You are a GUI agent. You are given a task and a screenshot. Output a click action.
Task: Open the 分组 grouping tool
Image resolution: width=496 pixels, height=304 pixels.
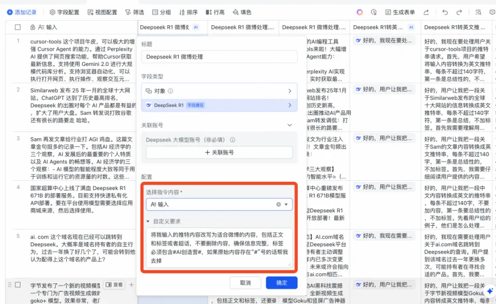tap(161, 12)
